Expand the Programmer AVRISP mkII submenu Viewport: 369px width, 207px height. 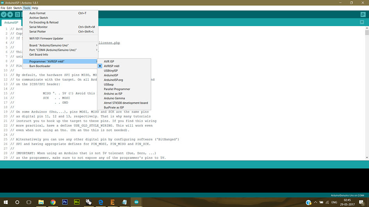pyautogui.click(x=61, y=62)
